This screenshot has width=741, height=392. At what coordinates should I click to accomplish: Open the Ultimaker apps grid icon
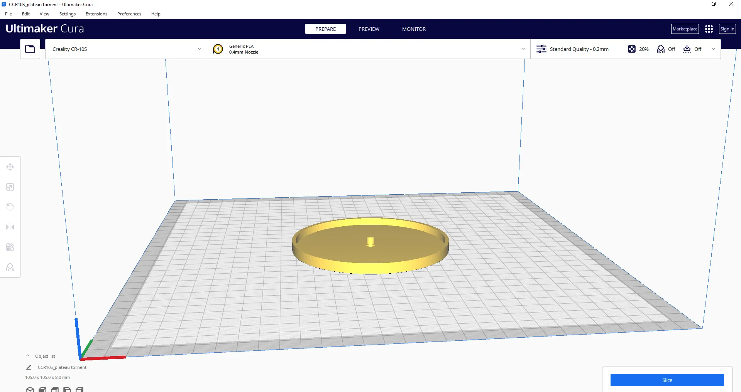coord(709,29)
